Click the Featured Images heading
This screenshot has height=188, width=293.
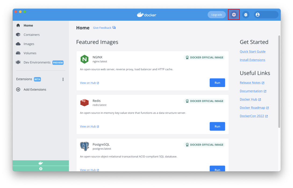coord(97,42)
